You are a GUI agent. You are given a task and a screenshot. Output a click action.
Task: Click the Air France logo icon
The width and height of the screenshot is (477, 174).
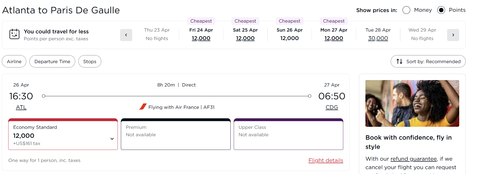pos(143,107)
